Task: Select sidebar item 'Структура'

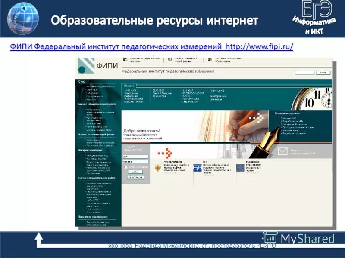Action: (92, 90)
